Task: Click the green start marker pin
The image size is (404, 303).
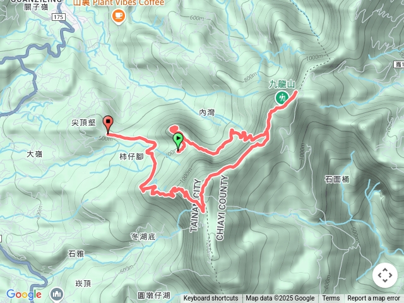Action: [178, 141]
